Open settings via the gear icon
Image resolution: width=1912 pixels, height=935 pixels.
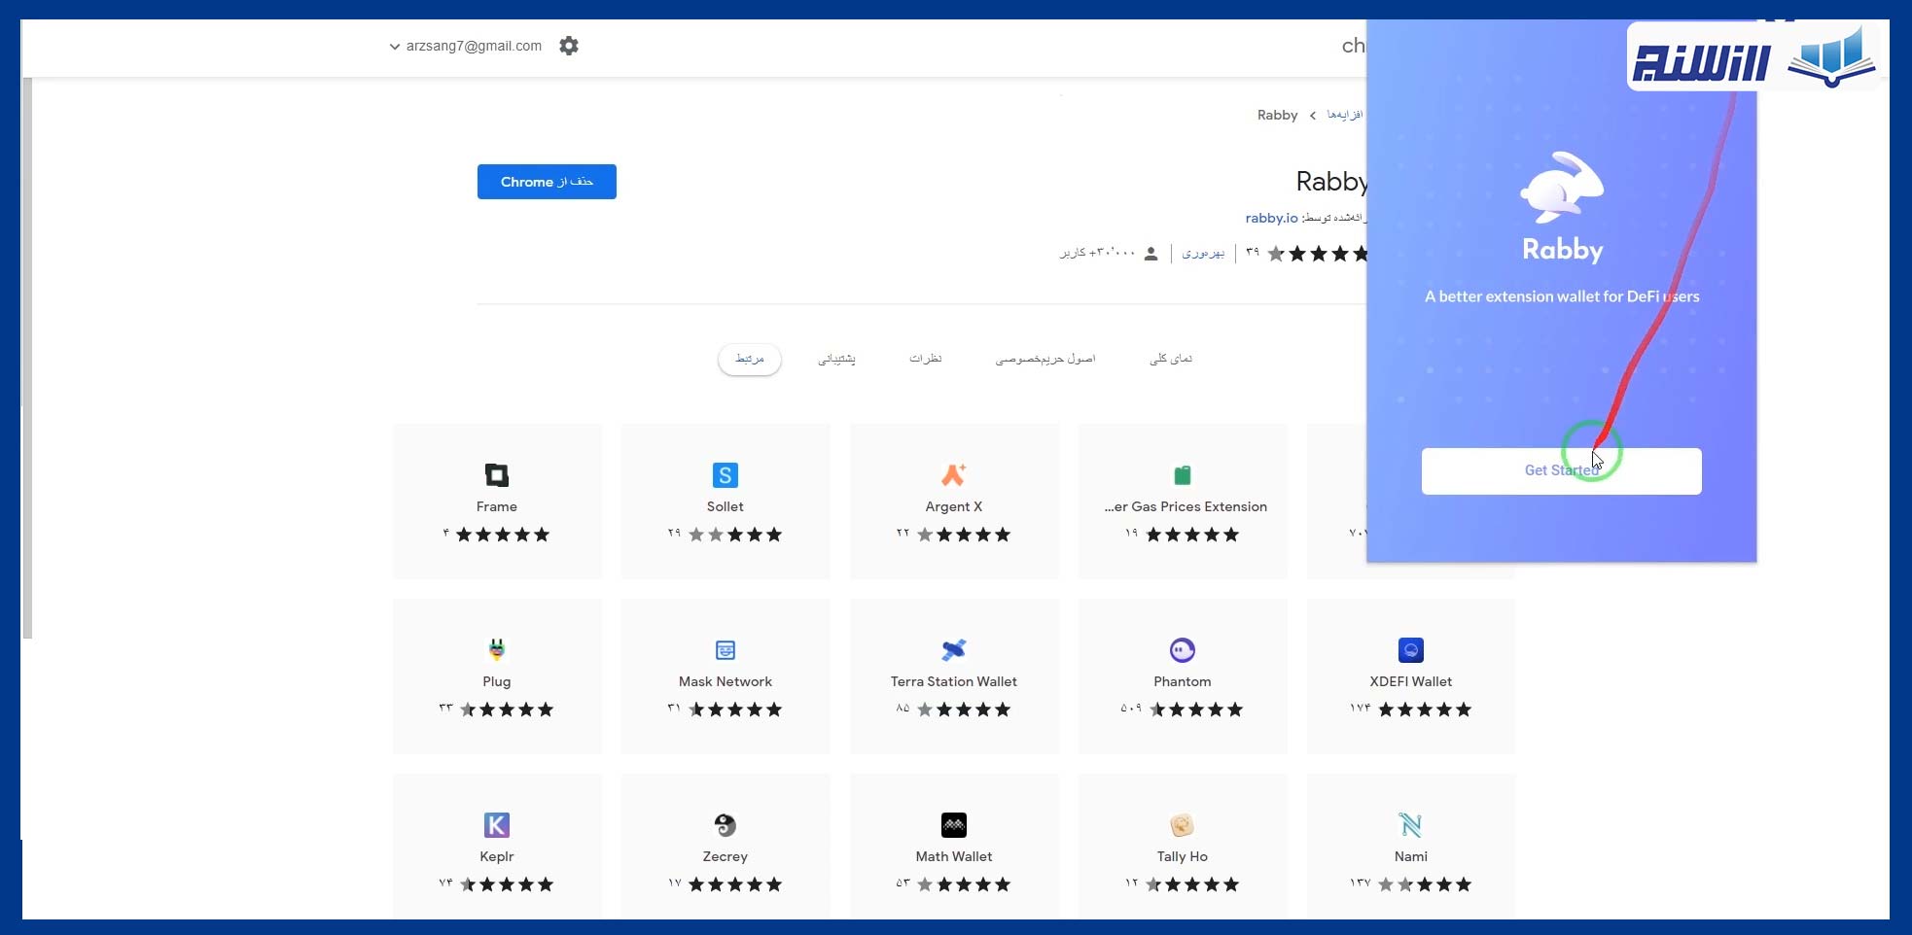[x=569, y=46]
